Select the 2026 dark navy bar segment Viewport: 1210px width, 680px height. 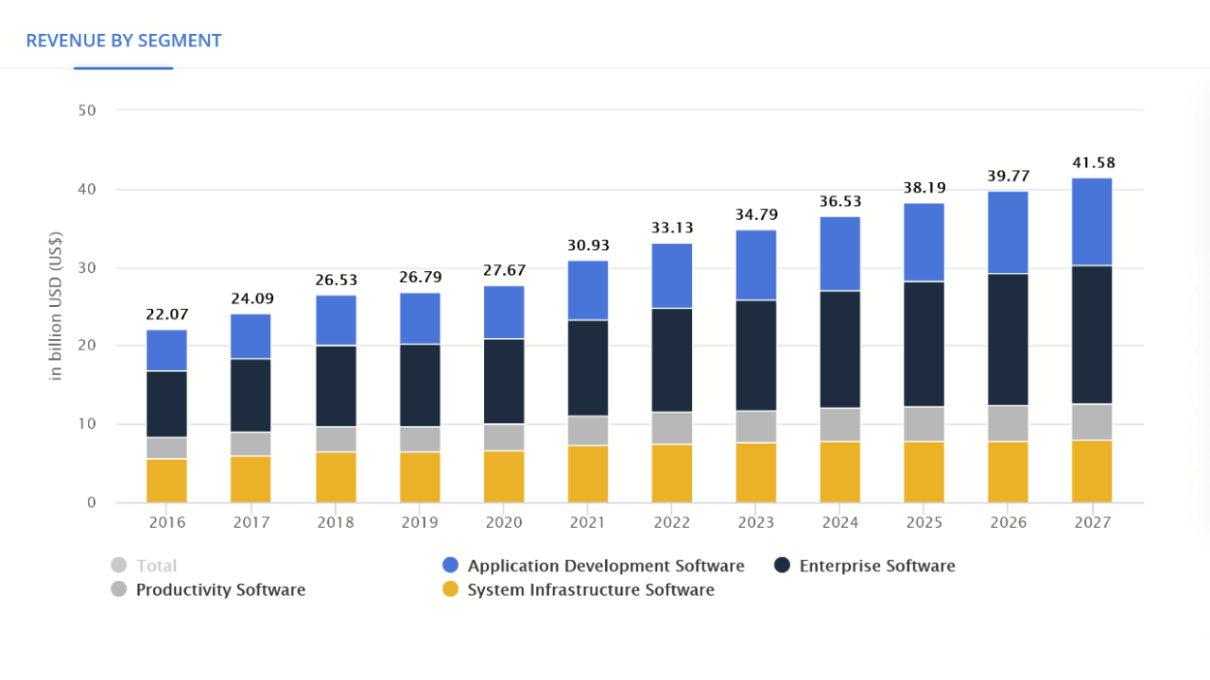tap(1009, 339)
